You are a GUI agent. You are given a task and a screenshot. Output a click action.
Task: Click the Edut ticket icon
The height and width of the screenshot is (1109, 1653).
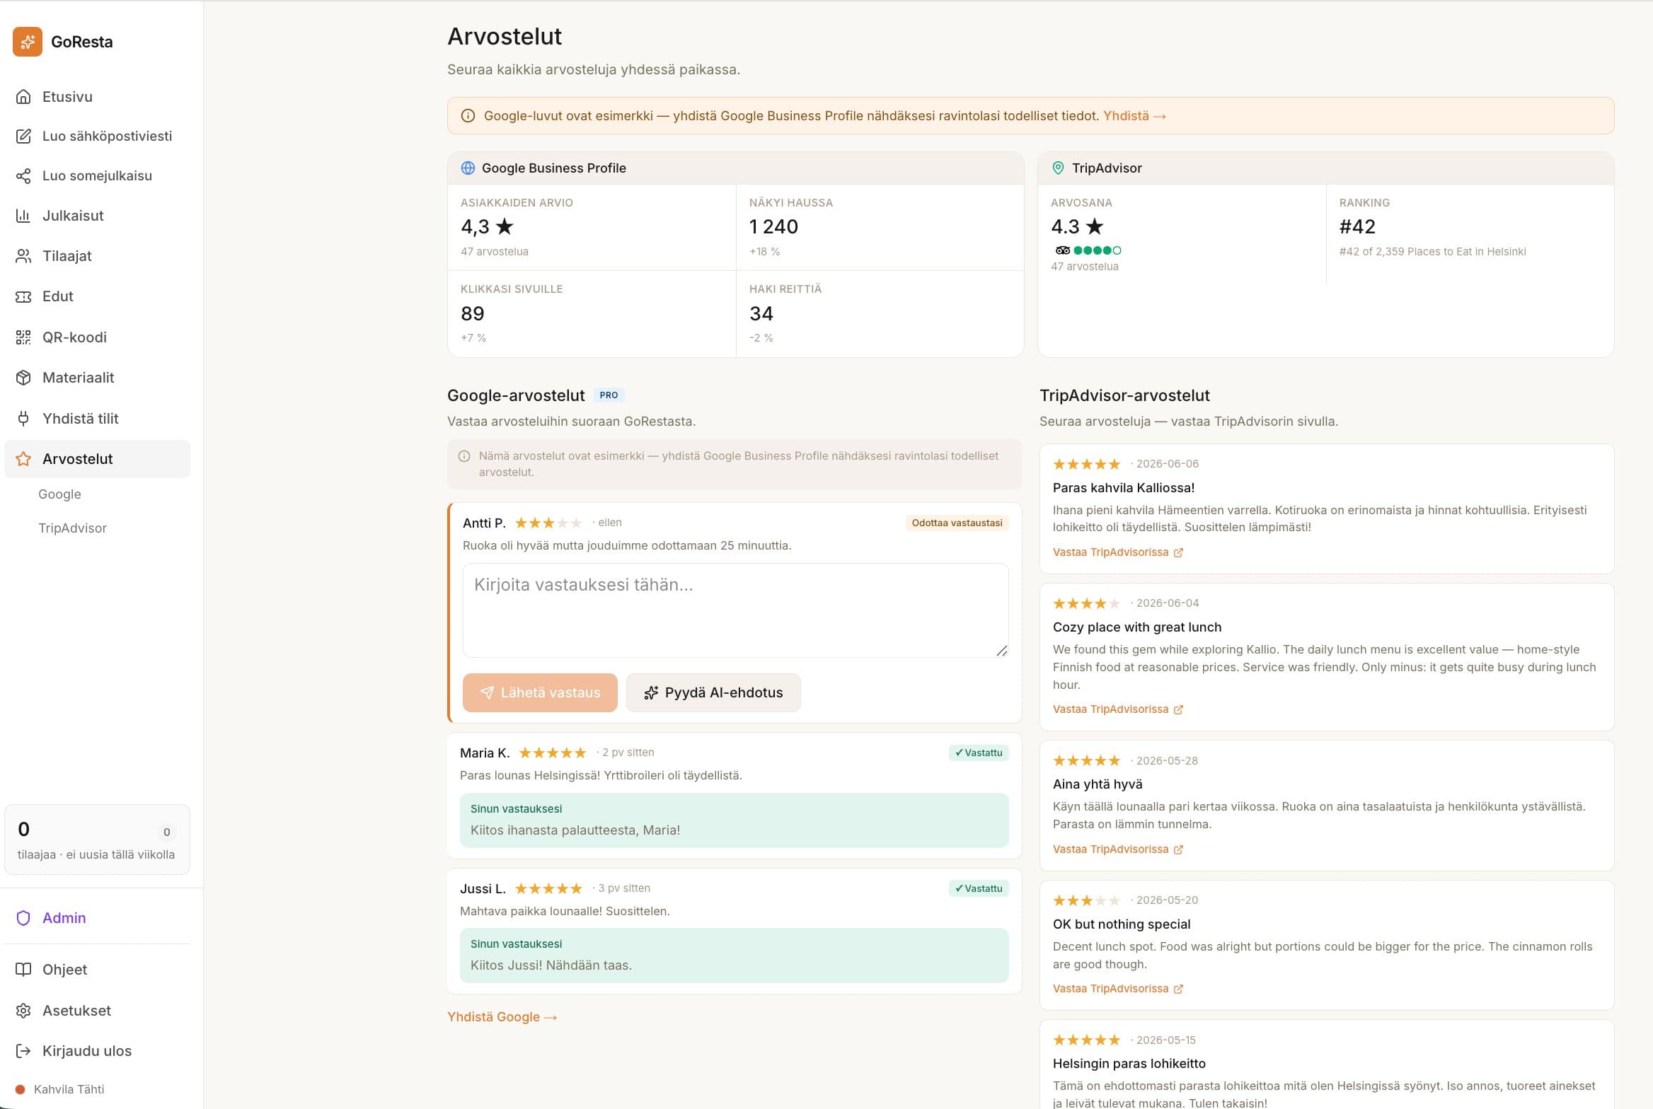pos(23,296)
